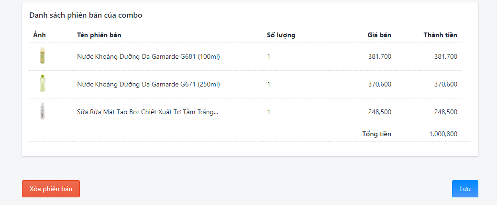The image size is (497, 205).
Task: Click the Ảnh column header
Action: (39, 35)
